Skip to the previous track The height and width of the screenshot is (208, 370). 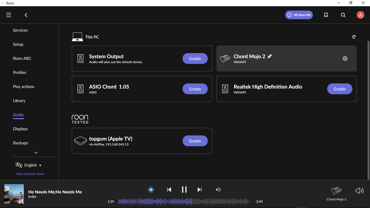pos(169,190)
